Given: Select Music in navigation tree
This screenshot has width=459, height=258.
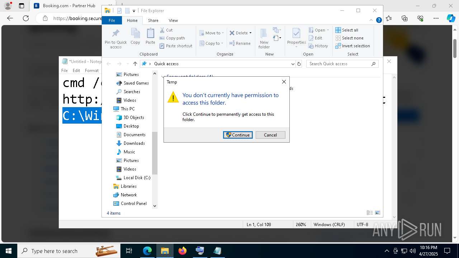Looking at the screenshot, I should [126, 152].
